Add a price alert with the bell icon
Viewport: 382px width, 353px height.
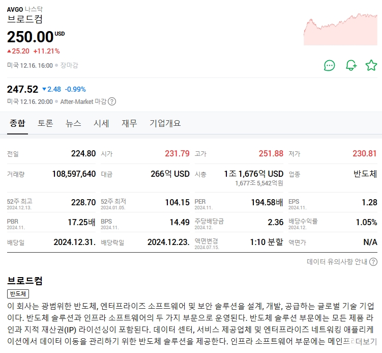351,65
